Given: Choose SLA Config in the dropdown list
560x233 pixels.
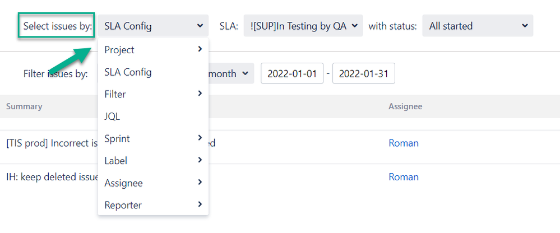Looking at the screenshot, I should click(x=128, y=72).
